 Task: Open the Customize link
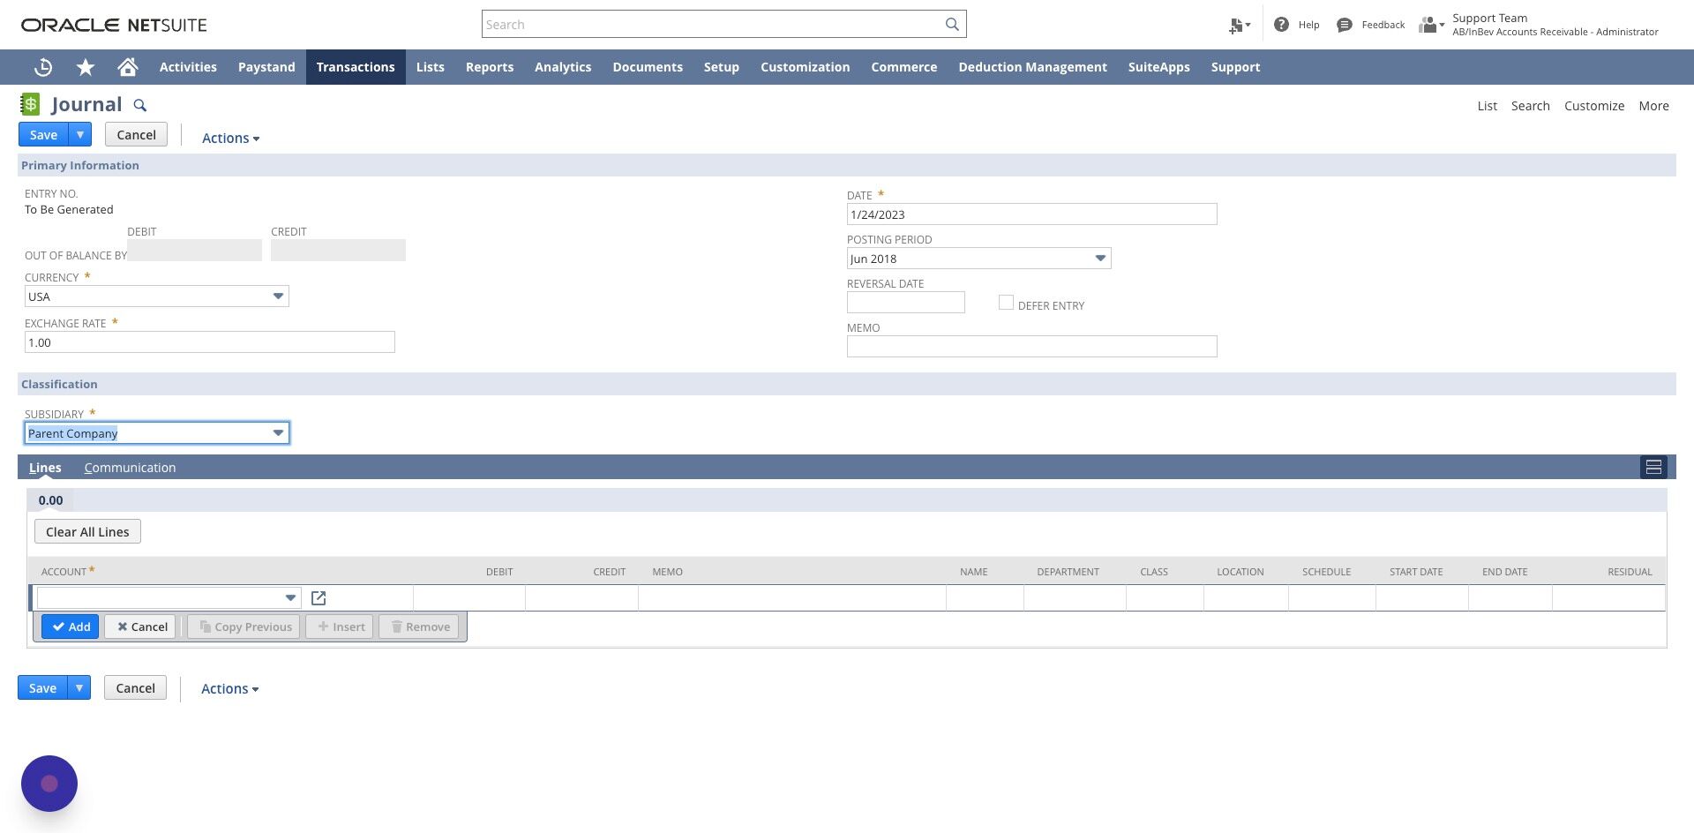(1593, 106)
